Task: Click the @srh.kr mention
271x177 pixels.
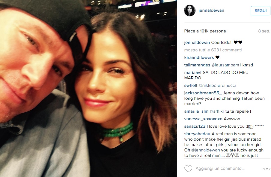Action: pyautogui.click(x=217, y=111)
